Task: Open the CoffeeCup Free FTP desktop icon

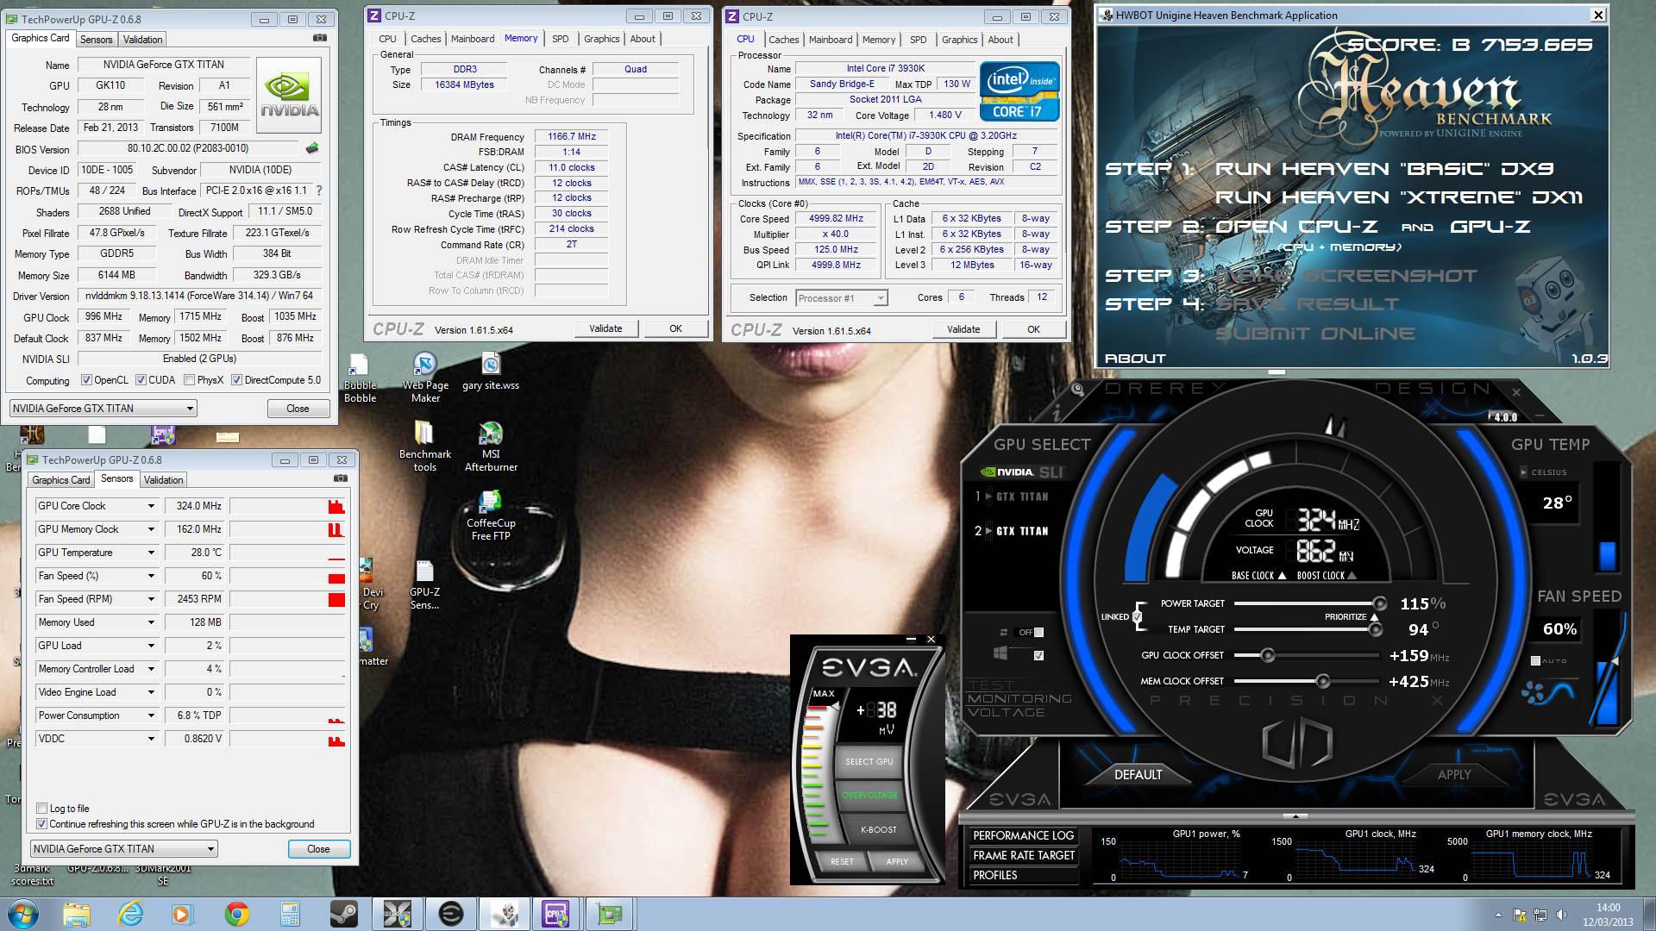Action: coord(491,515)
